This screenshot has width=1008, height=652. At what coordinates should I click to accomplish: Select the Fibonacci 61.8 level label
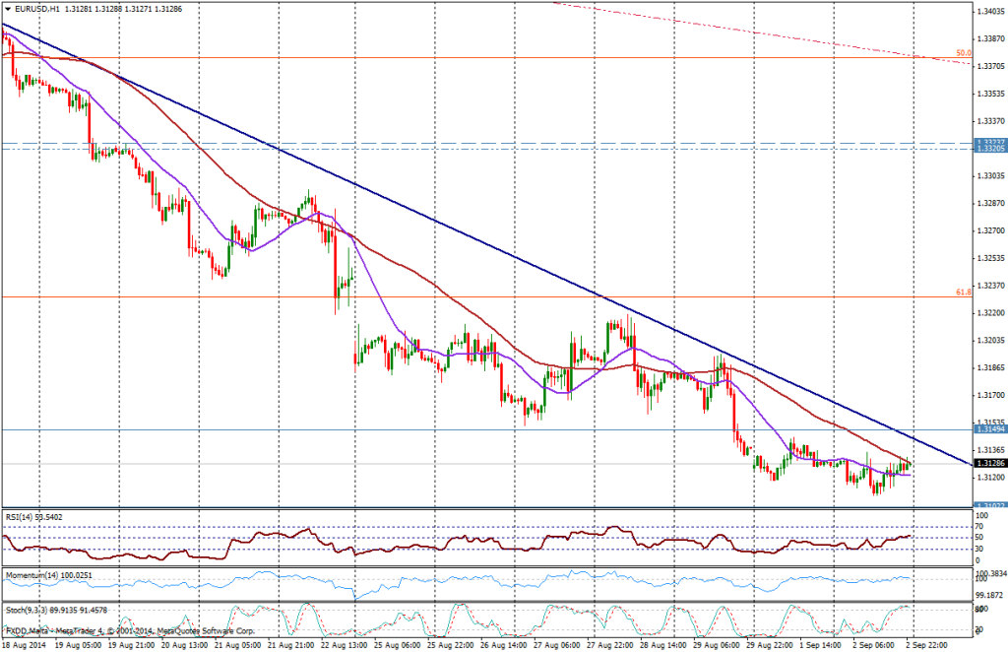(x=964, y=293)
